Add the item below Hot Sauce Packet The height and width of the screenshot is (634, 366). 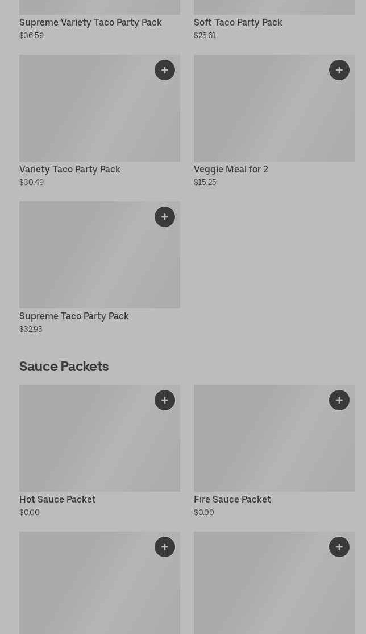[x=165, y=547]
